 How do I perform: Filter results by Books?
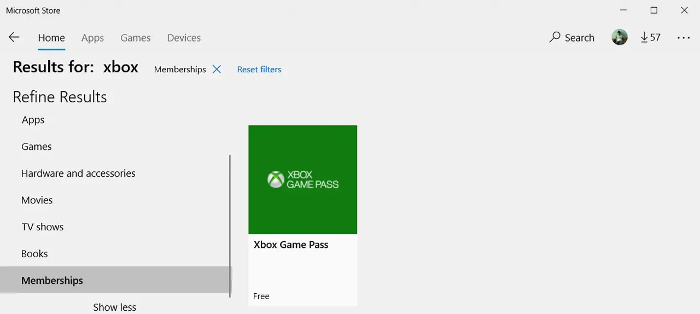click(x=34, y=254)
